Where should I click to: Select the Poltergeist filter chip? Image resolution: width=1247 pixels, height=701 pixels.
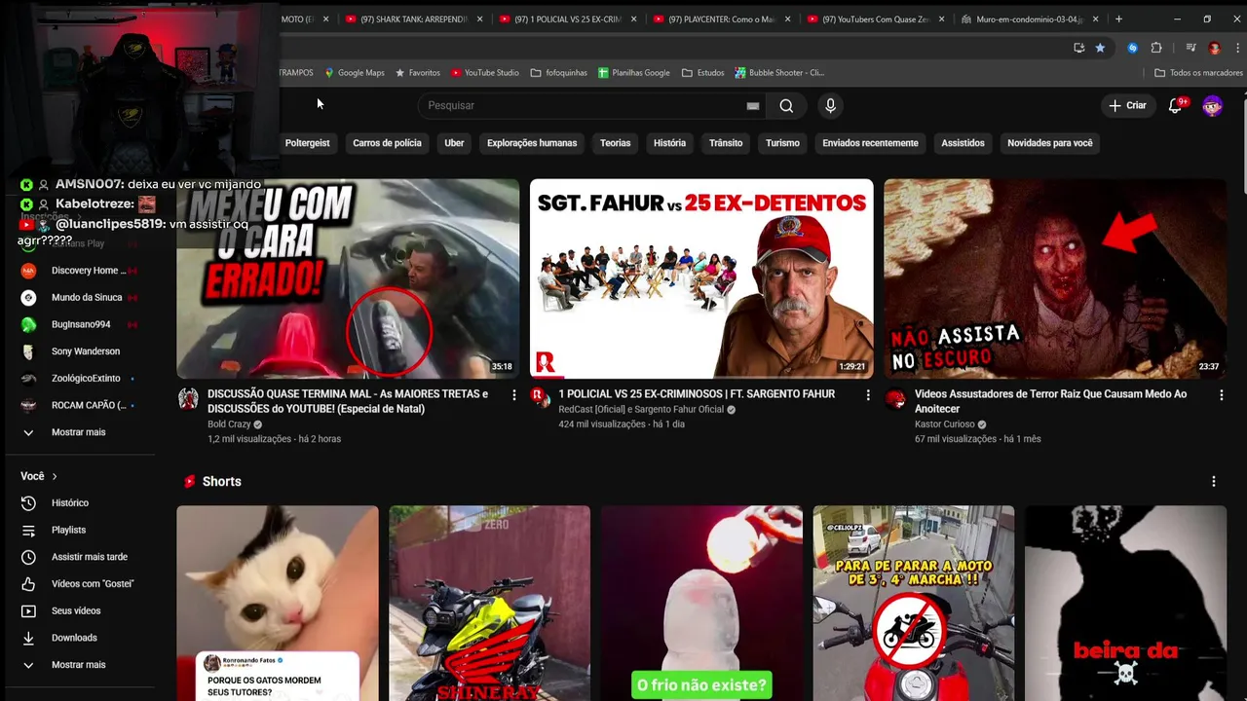[307, 143]
